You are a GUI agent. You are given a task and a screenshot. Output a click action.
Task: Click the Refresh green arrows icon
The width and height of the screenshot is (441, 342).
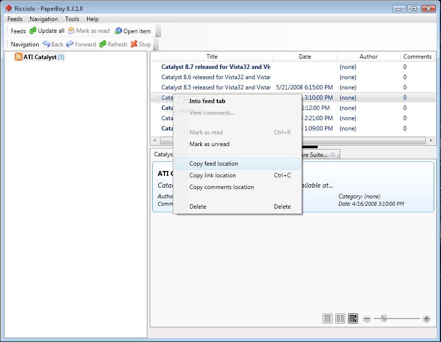(103, 44)
